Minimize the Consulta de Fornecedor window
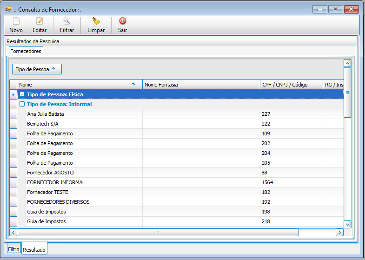The height and width of the screenshot is (260, 365). 320,9
